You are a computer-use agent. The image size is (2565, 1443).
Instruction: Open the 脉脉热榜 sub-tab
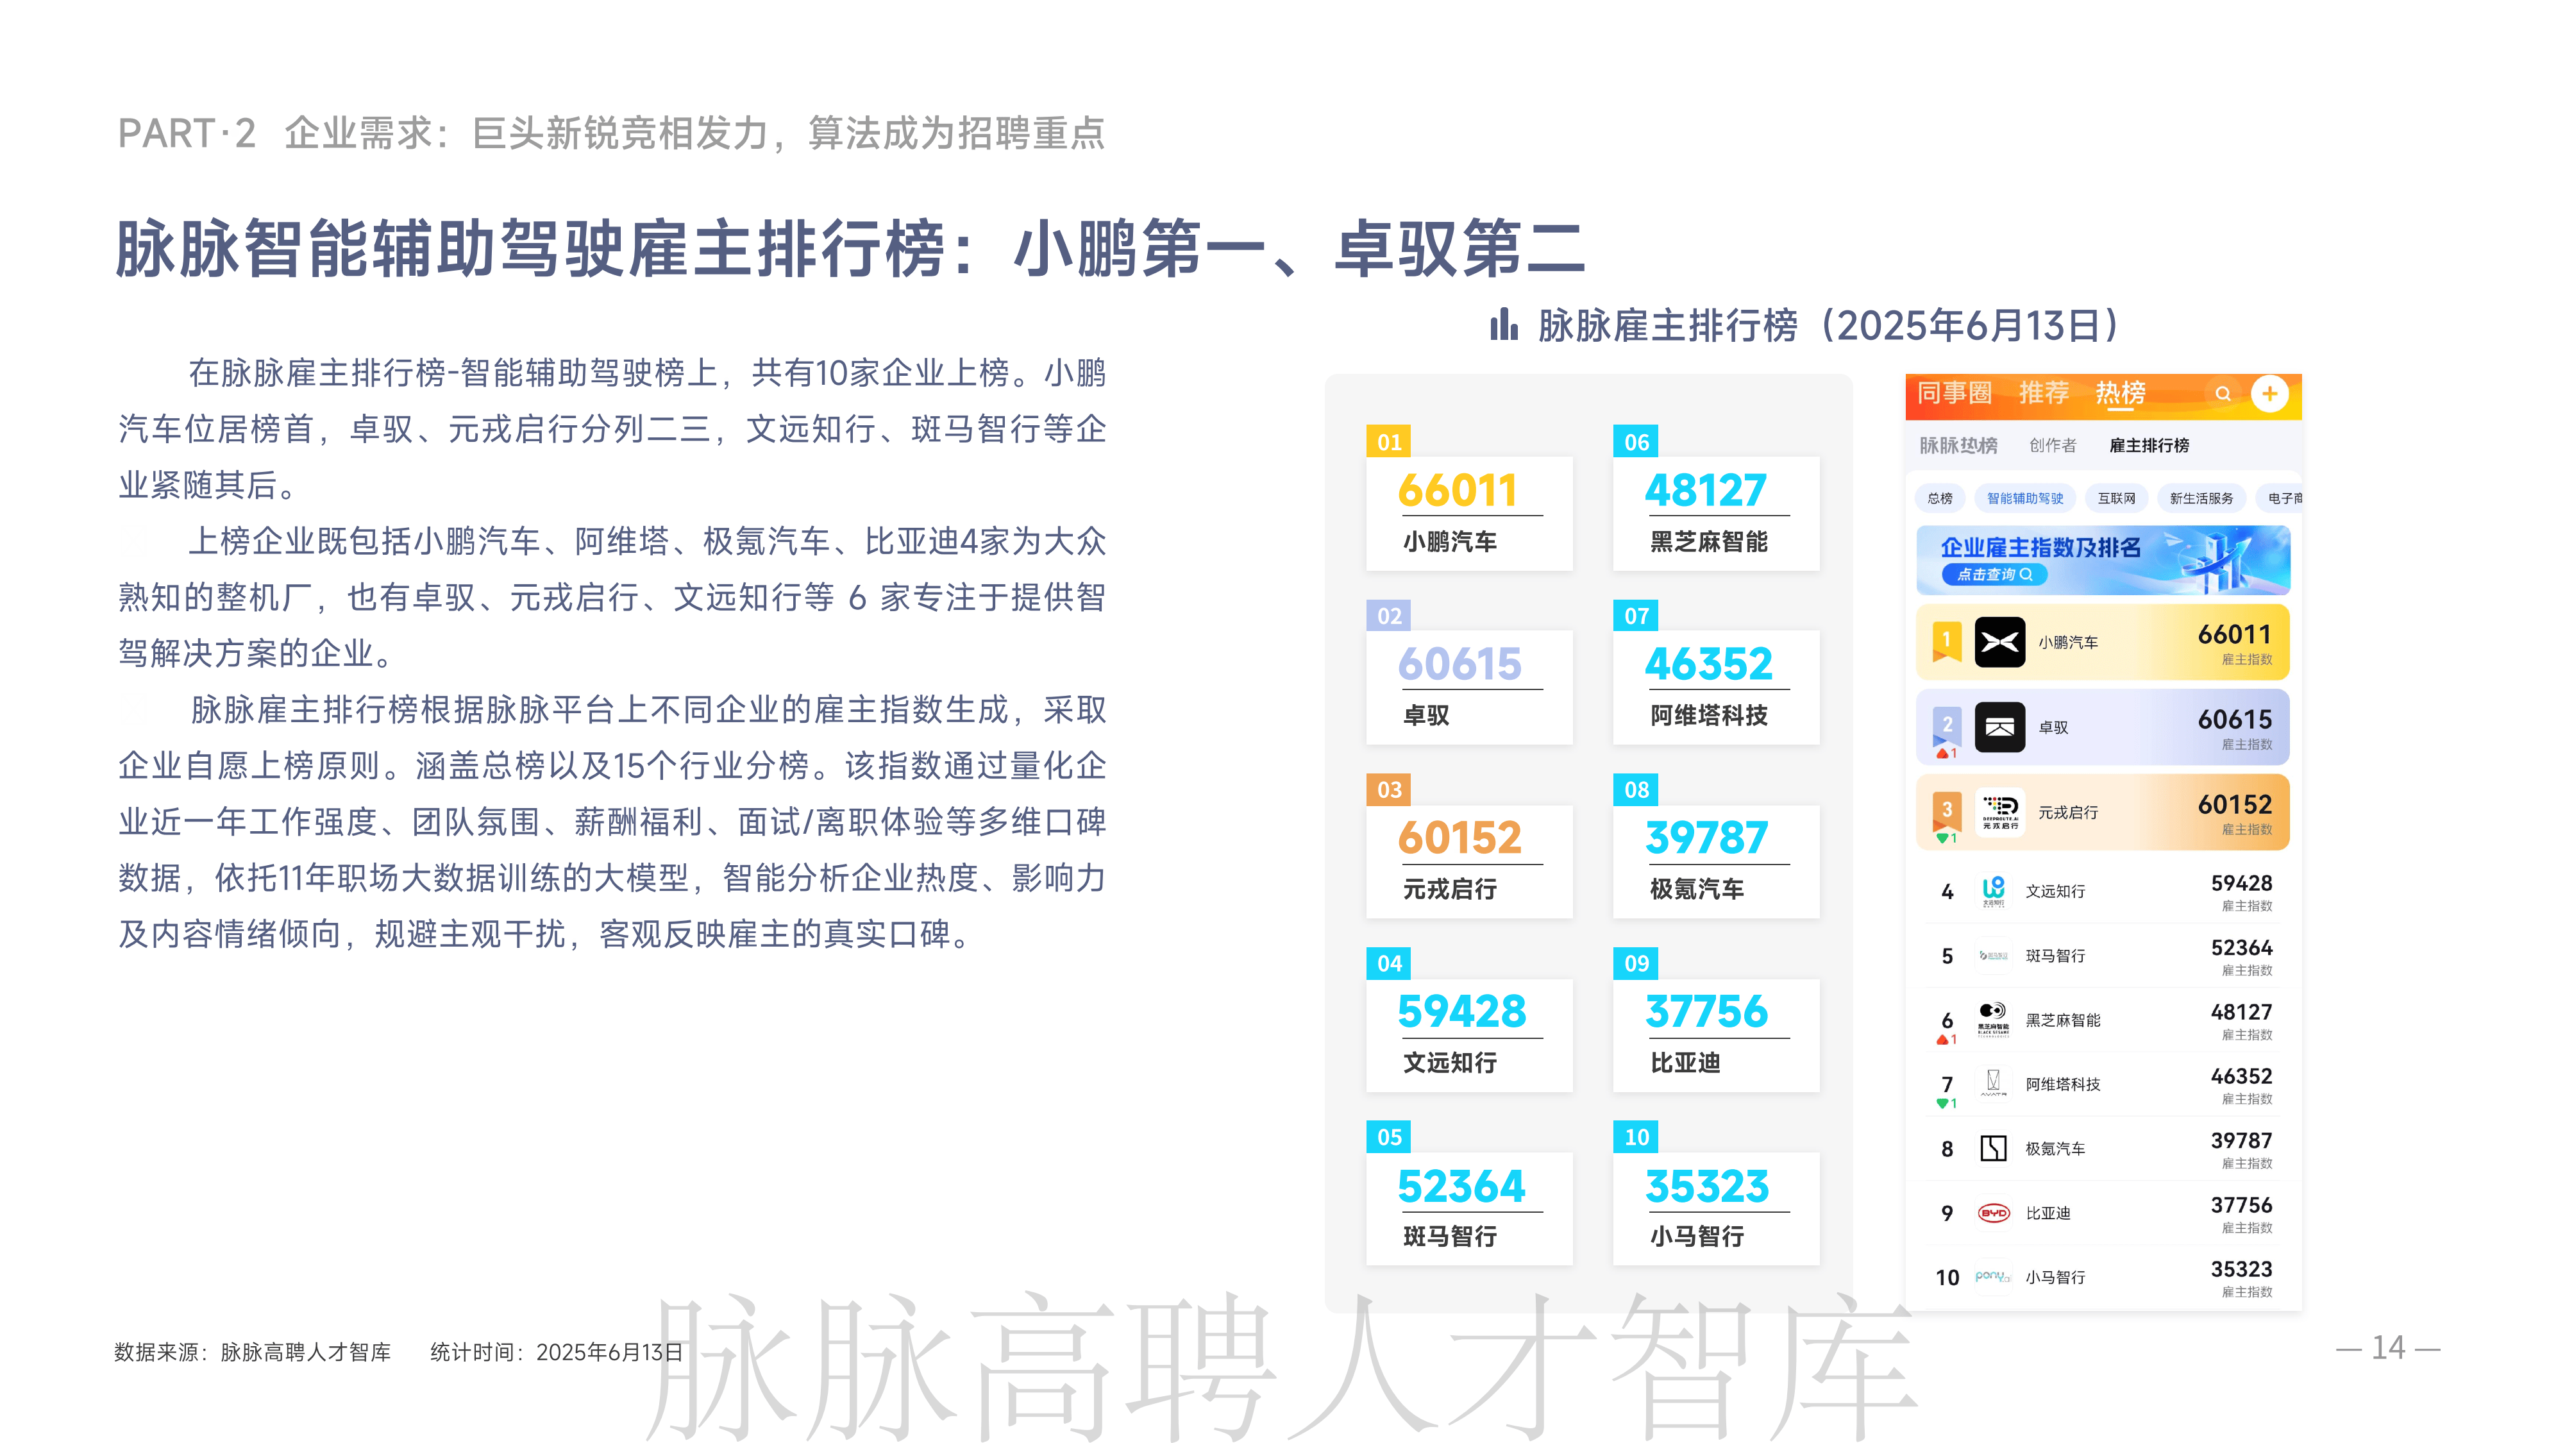tap(1958, 445)
